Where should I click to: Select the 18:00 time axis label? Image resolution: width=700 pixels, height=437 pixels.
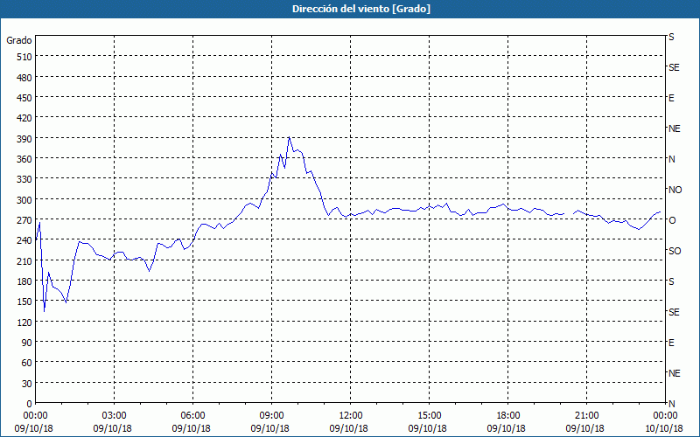coord(508,416)
